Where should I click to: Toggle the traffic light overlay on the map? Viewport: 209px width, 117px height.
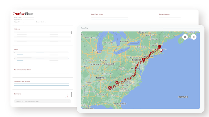pos(194,37)
